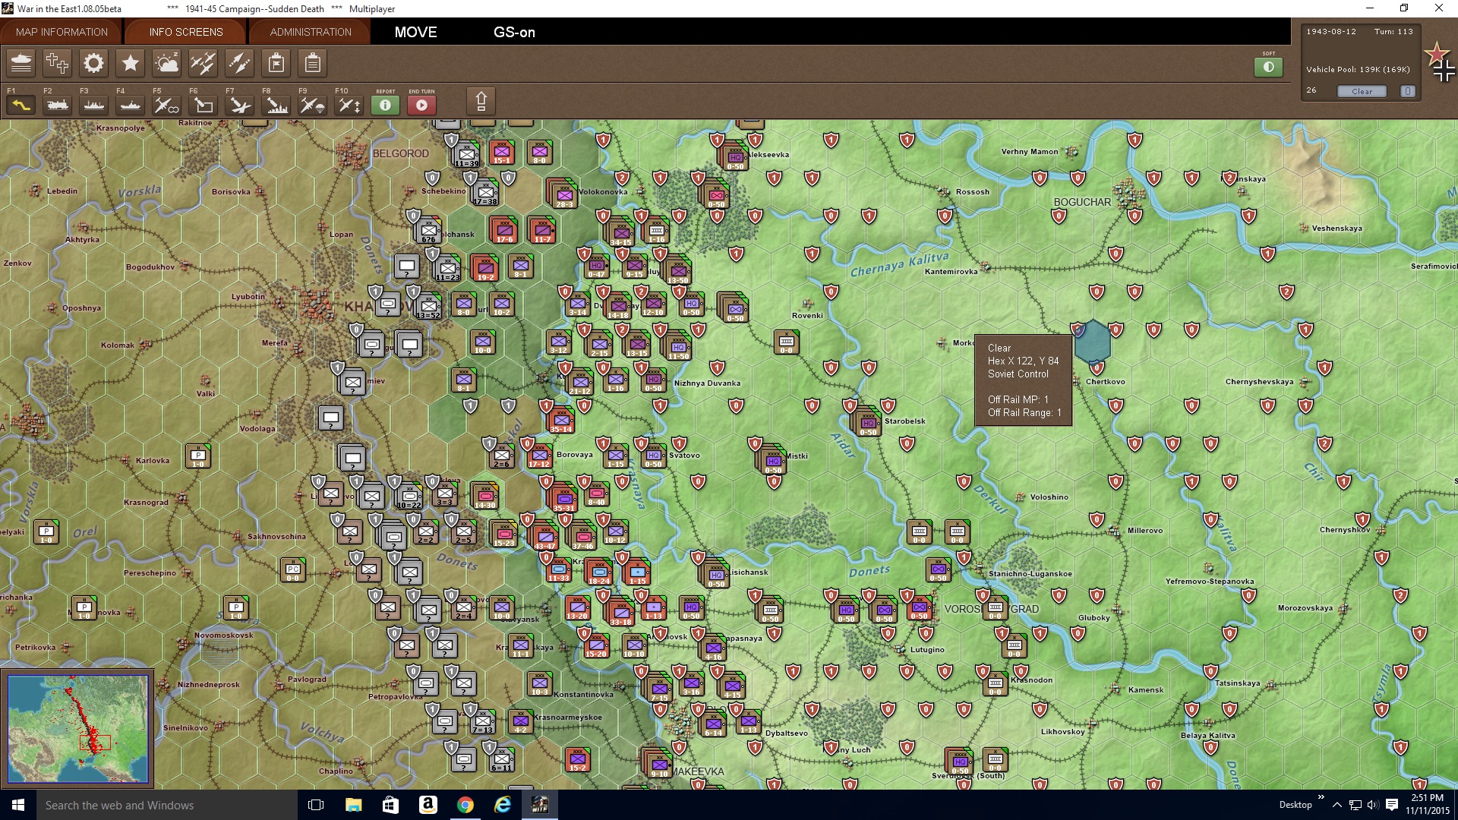Select F8 bomb city mode

pyautogui.click(x=276, y=105)
